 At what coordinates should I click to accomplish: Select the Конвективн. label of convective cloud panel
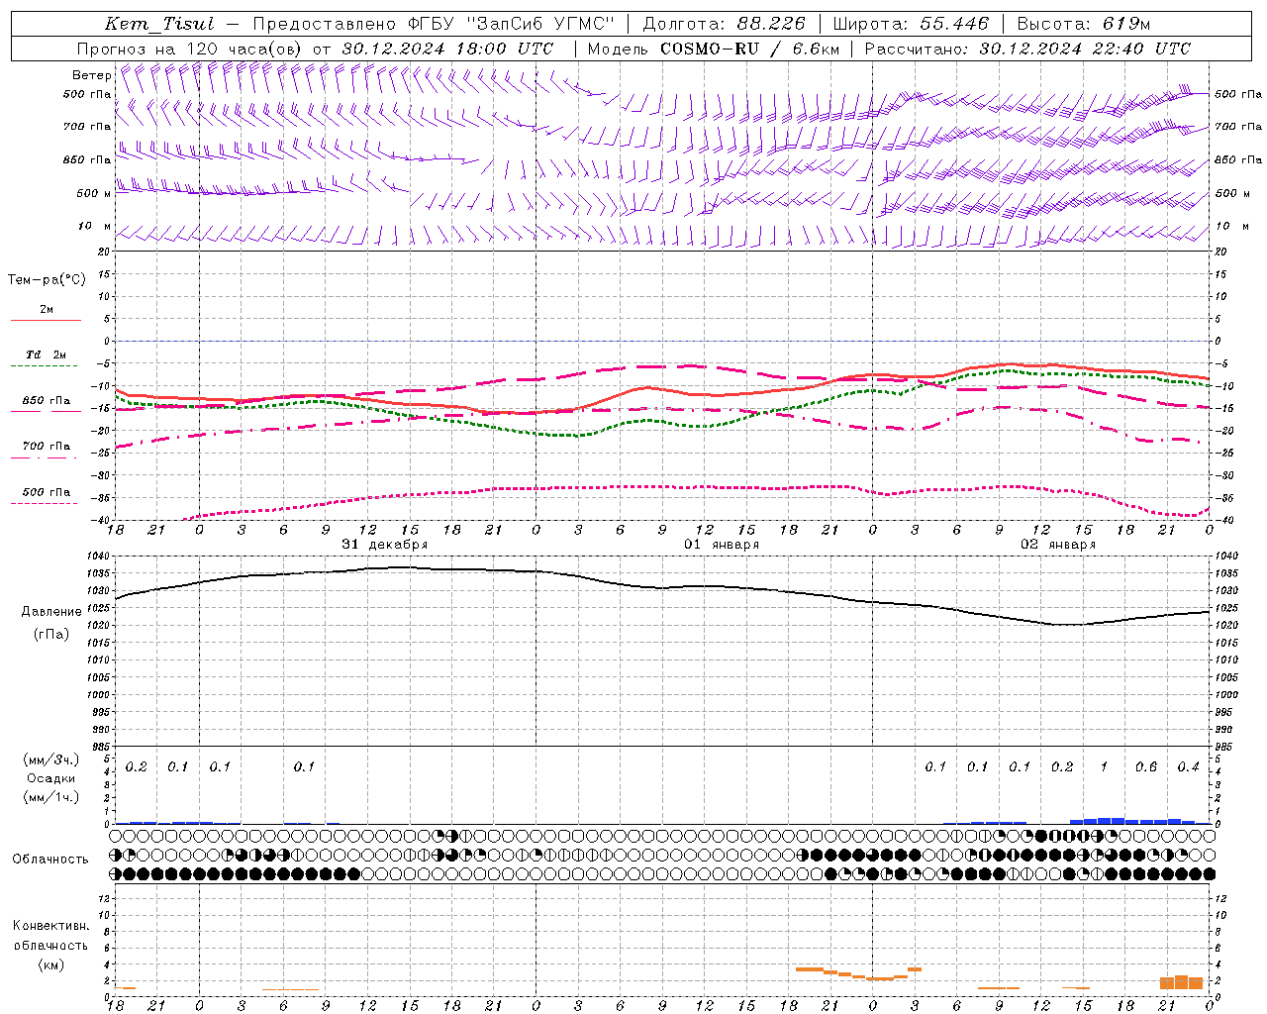(51, 926)
